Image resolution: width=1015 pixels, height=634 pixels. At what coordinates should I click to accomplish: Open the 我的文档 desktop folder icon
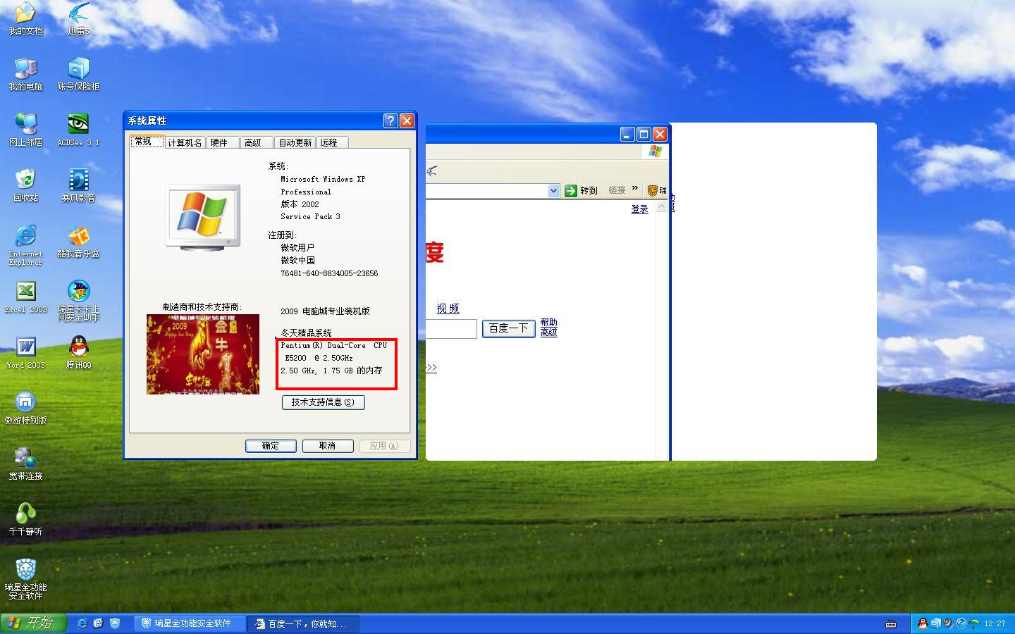[25, 18]
